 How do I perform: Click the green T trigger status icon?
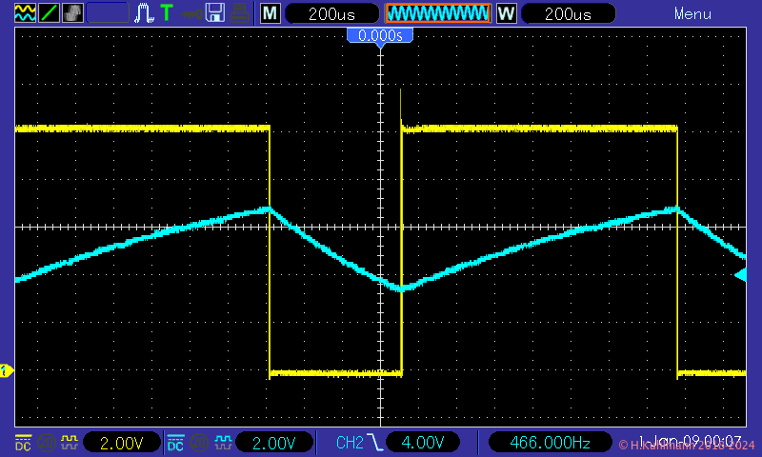[167, 13]
